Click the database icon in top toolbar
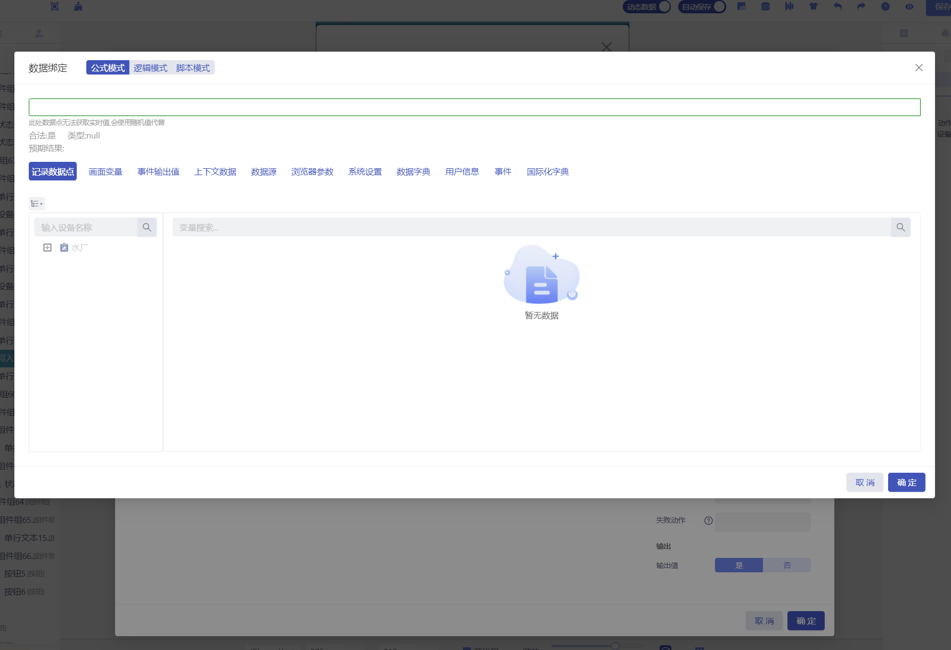This screenshot has height=650, width=951. (x=766, y=7)
